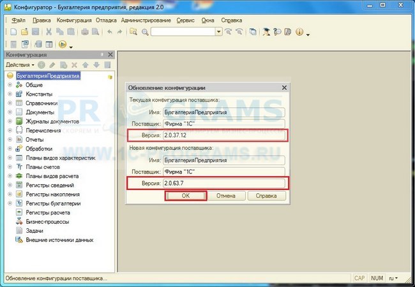Click the Cut scissors icon
This screenshot has width=415, height=287.
click(x=49, y=32)
